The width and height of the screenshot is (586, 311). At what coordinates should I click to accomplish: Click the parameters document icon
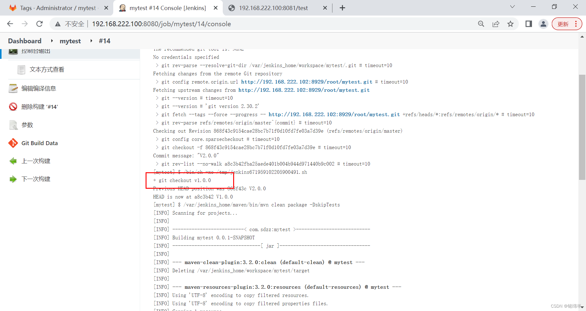click(13, 125)
